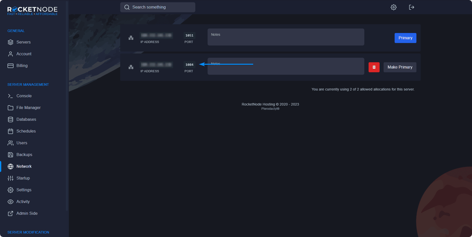The width and height of the screenshot is (472, 237).
Task: Open server Settings in sidebar
Action: tap(24, 190)
